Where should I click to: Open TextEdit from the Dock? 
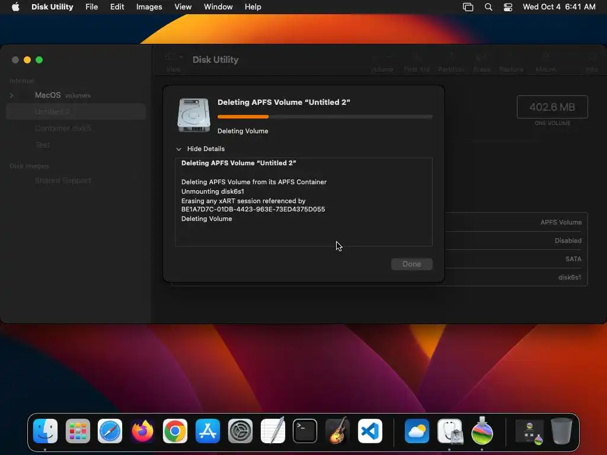(x=273, y=431)
